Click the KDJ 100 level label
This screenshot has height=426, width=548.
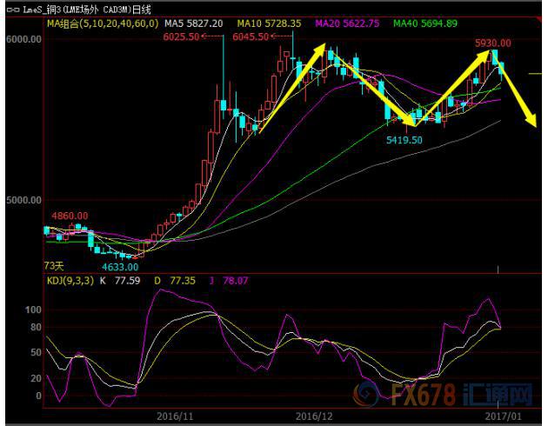click(x=33, y=310)
